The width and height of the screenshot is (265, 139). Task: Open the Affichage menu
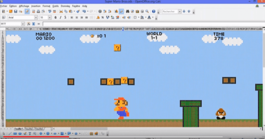[24, 6]
